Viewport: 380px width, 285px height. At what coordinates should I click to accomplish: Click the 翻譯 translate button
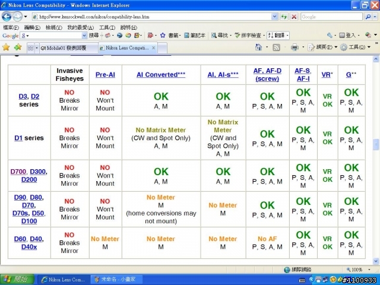click(x=277, y=36)
